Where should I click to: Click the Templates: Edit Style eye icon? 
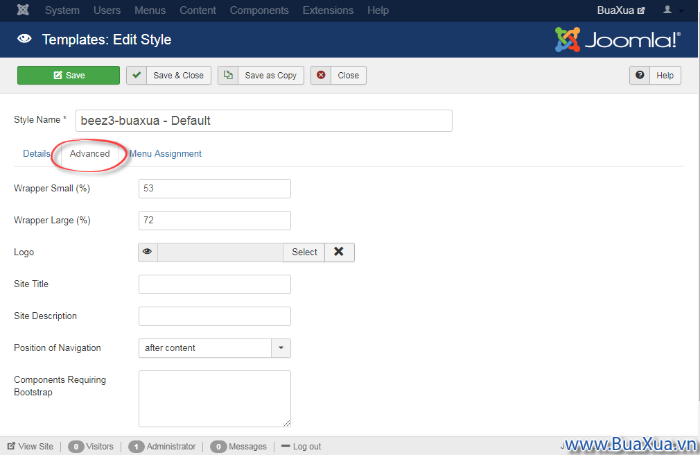[24, 39]
